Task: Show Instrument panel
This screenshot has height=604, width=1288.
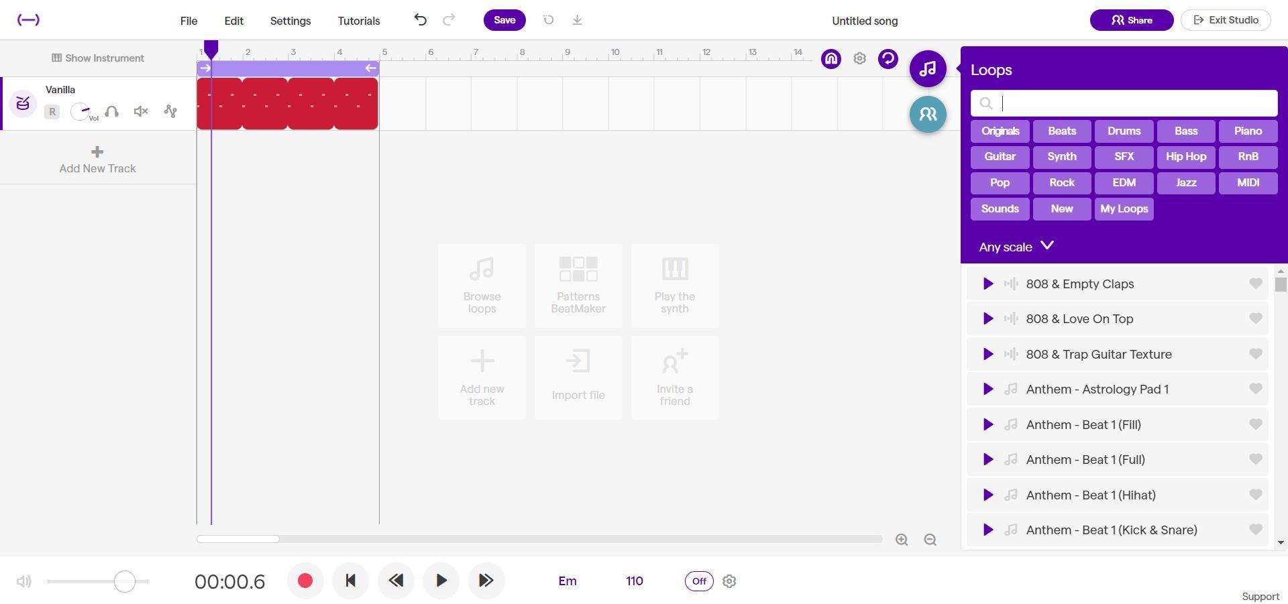Action: point(98,58)
